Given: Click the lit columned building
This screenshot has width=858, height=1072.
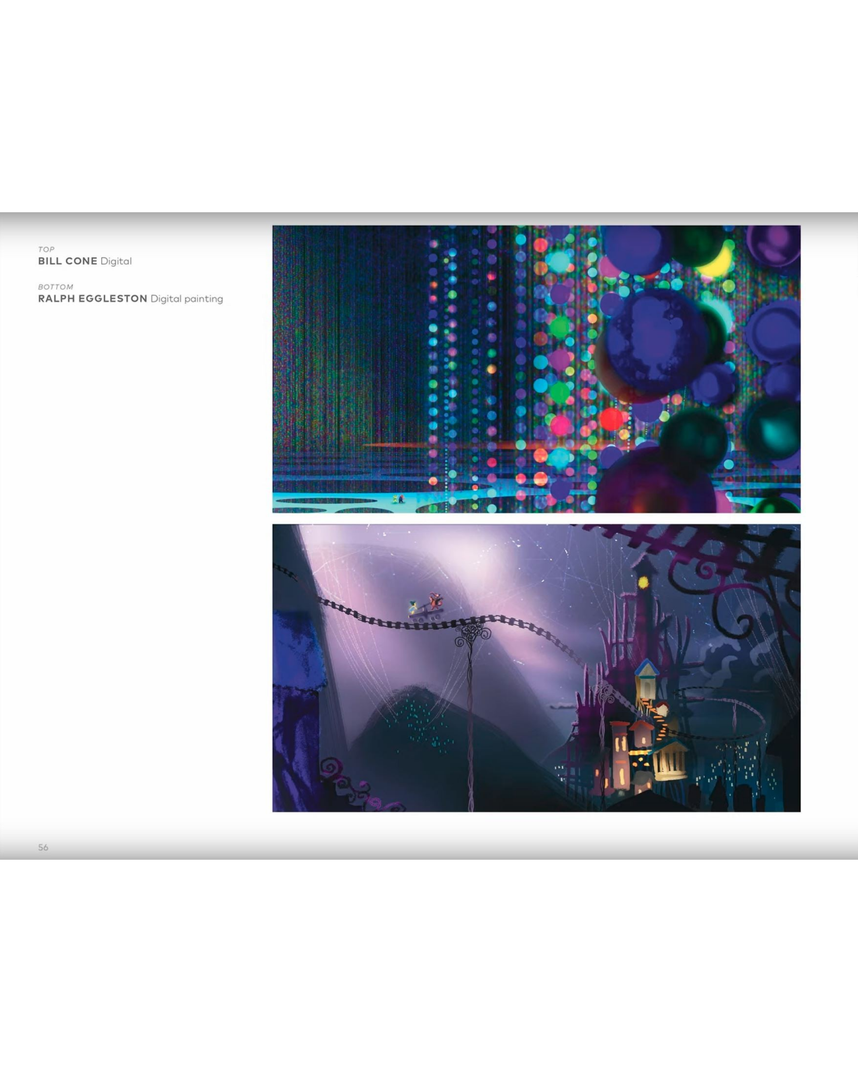Looking at the screenshot, I should pos(670,761).
